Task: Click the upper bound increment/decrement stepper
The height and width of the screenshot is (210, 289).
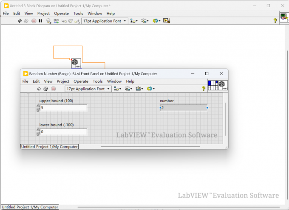Action: click(38, 108)
